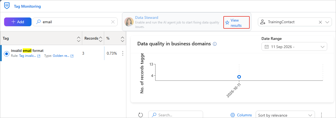
Task: Click the records count 3 cell
Action: pos(83,53)
